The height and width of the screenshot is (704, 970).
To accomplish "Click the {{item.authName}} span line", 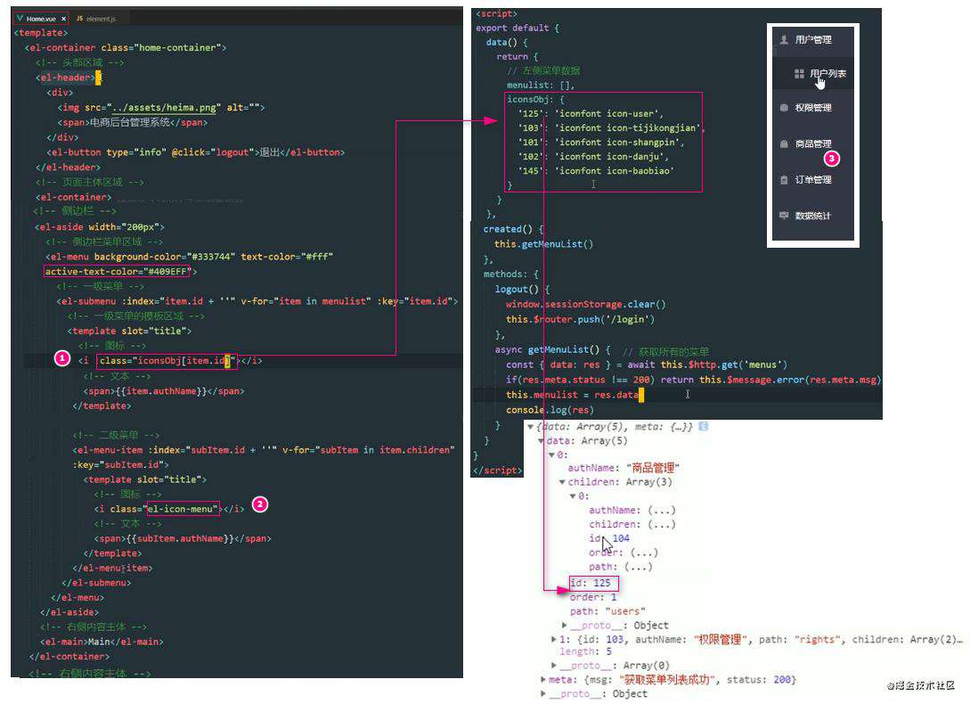I will pyautogui.click(x=164, y=390).
